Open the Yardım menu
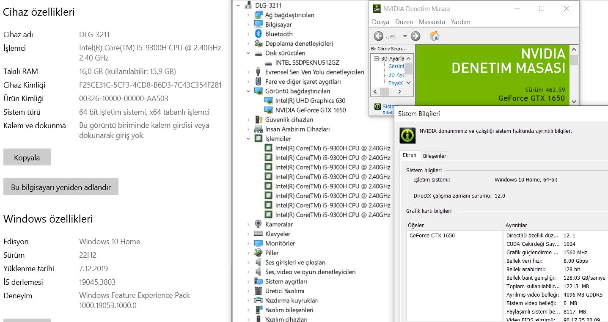Screen dimensions: 608x322 461,22
